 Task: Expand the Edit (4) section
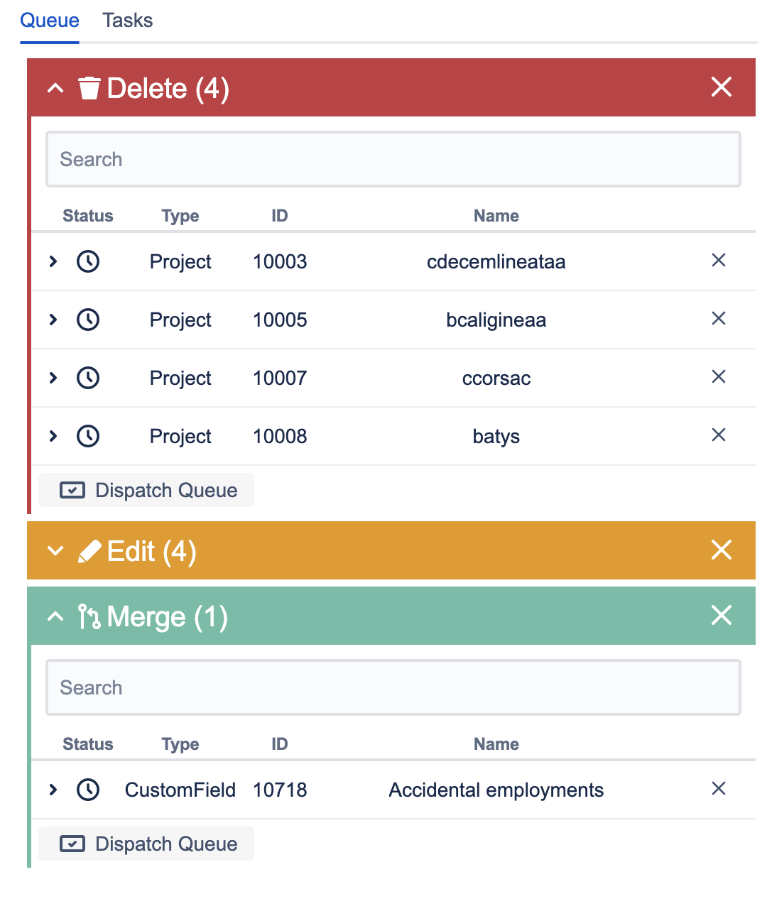[x=55, y=551]
